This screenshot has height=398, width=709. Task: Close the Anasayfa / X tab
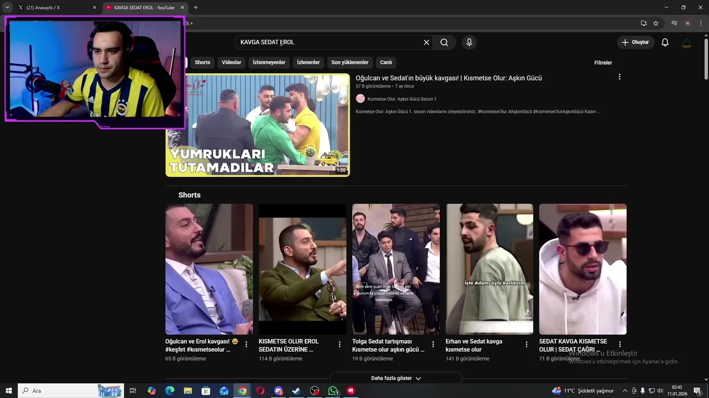pyautogui.click(x=94, y=8)
